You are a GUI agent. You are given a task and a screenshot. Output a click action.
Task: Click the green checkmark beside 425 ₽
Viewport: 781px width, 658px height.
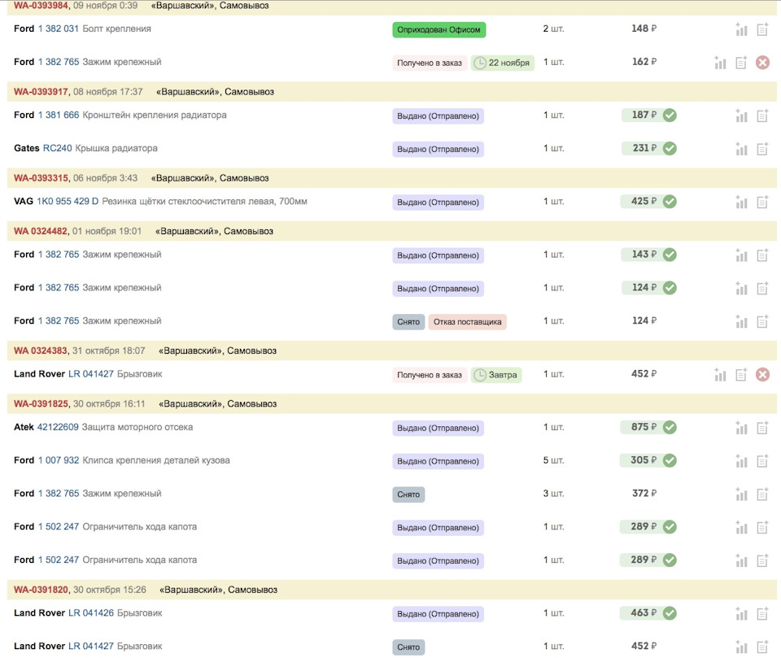pyautogui.click(x=670, y=202)
